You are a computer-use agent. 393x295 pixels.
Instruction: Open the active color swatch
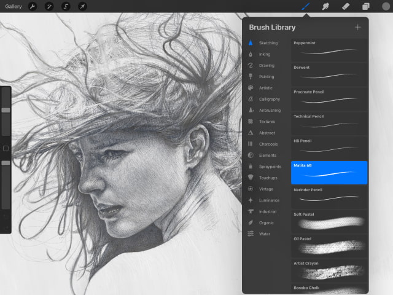pyautogui.click(x=385, y=7)
